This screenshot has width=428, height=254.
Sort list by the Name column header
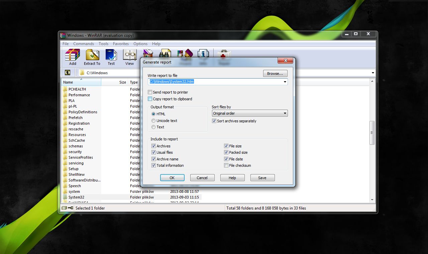point(81,82)
